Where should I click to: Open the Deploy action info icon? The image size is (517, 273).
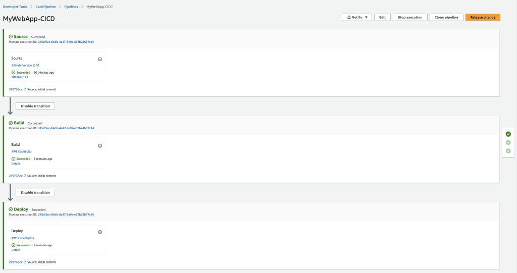[x=100, y=232]
